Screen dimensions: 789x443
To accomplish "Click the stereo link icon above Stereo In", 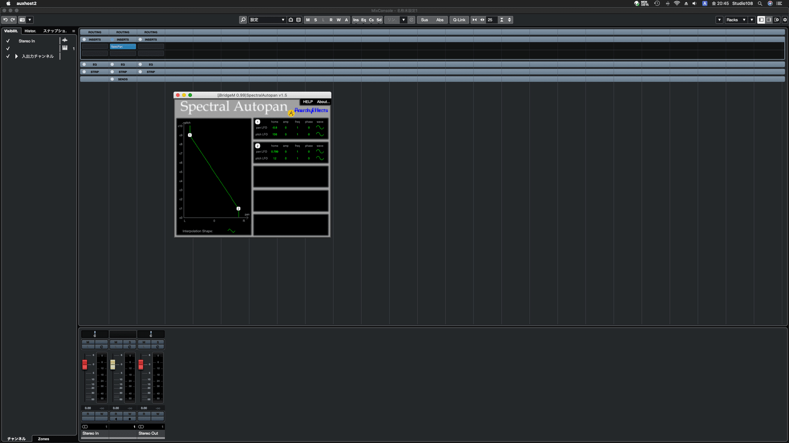I will coord(85,427).
